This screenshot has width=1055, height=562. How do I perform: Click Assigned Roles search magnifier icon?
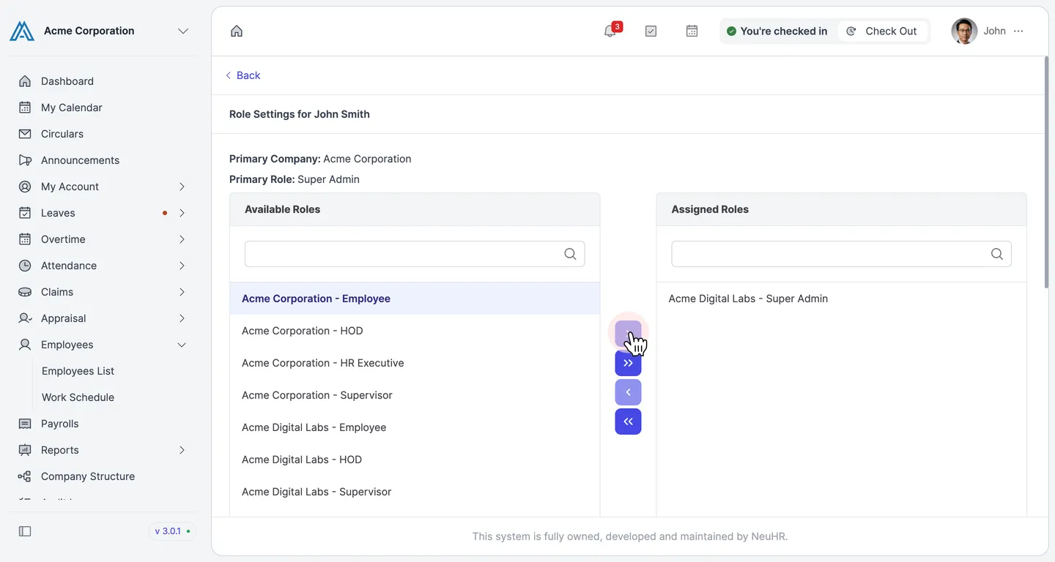pos(997,254)
